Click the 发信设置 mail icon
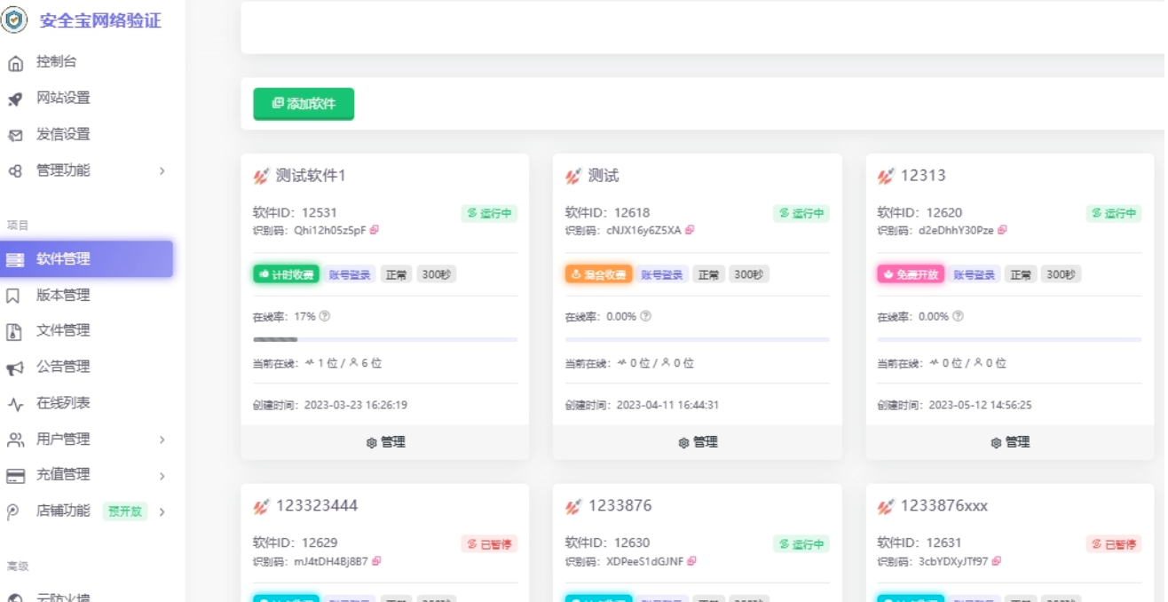Screen dimensions: 1168x602 tap(15, 135)
